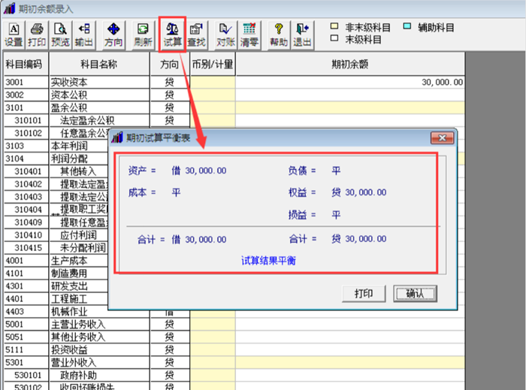Click 确认 button in trial balance dialog
Viewport: 526px width, 390px height.
pos(415,294)
